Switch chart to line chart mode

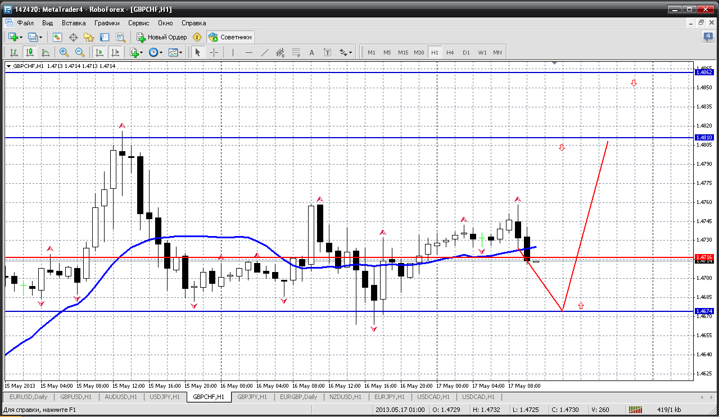pos(46,52)
